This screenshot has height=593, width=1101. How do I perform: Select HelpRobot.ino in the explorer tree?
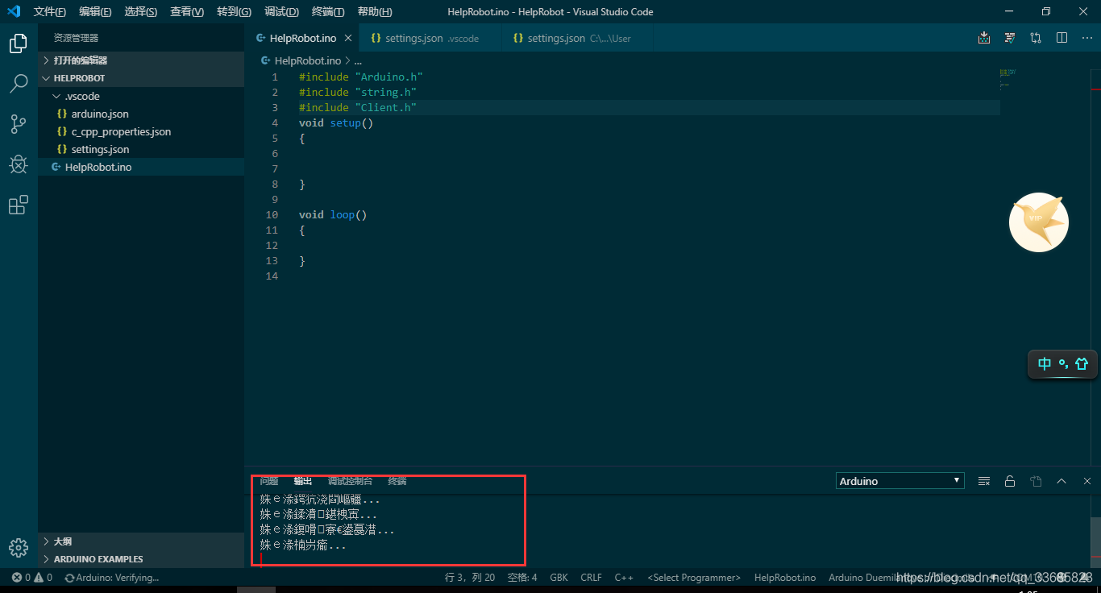pos(141,167)
